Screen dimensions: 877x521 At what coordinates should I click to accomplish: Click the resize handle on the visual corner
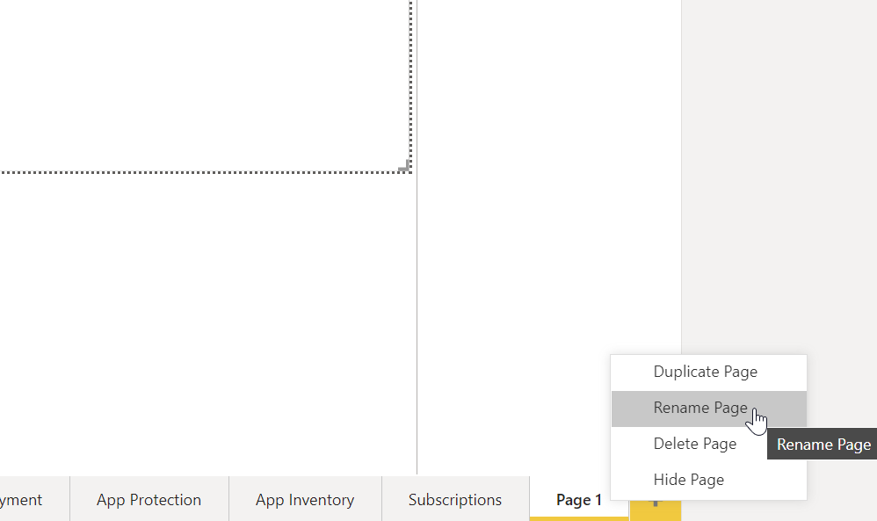click(405, 167)
